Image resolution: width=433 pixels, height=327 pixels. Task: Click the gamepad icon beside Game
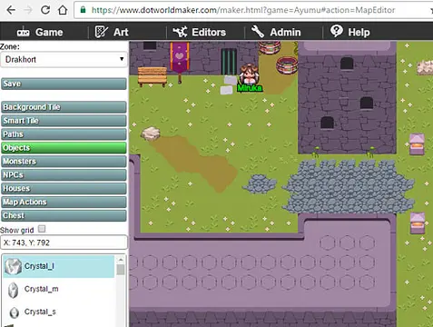tap(24, 32)
